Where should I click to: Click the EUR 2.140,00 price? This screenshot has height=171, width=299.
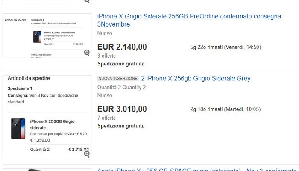pos(122,47)
